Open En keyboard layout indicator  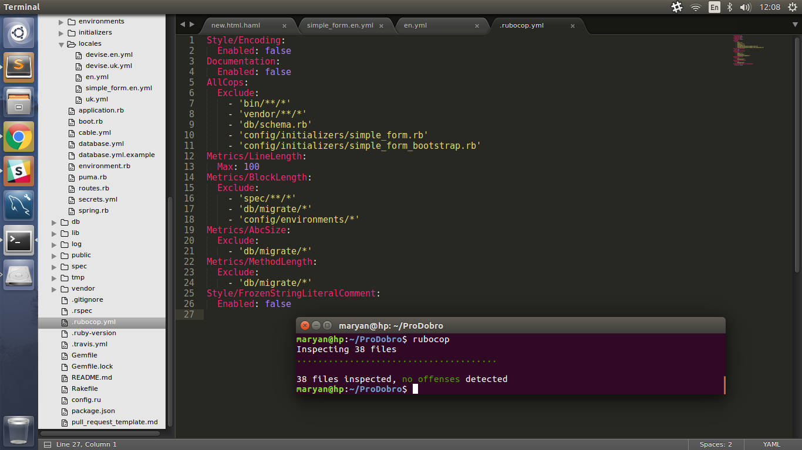pyautogui.click(x=715, y=7)
